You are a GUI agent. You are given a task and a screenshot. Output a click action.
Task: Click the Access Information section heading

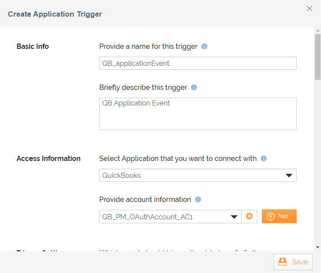point(48,158)
